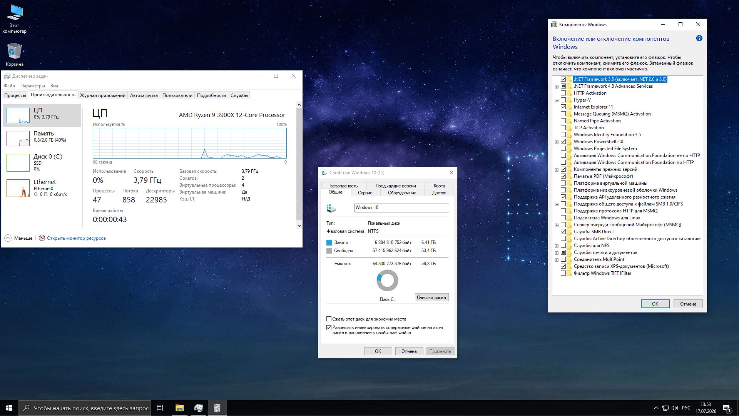Open This PC desktop icon
Viewport: 739px width, 416px height.
coord(14,18)
